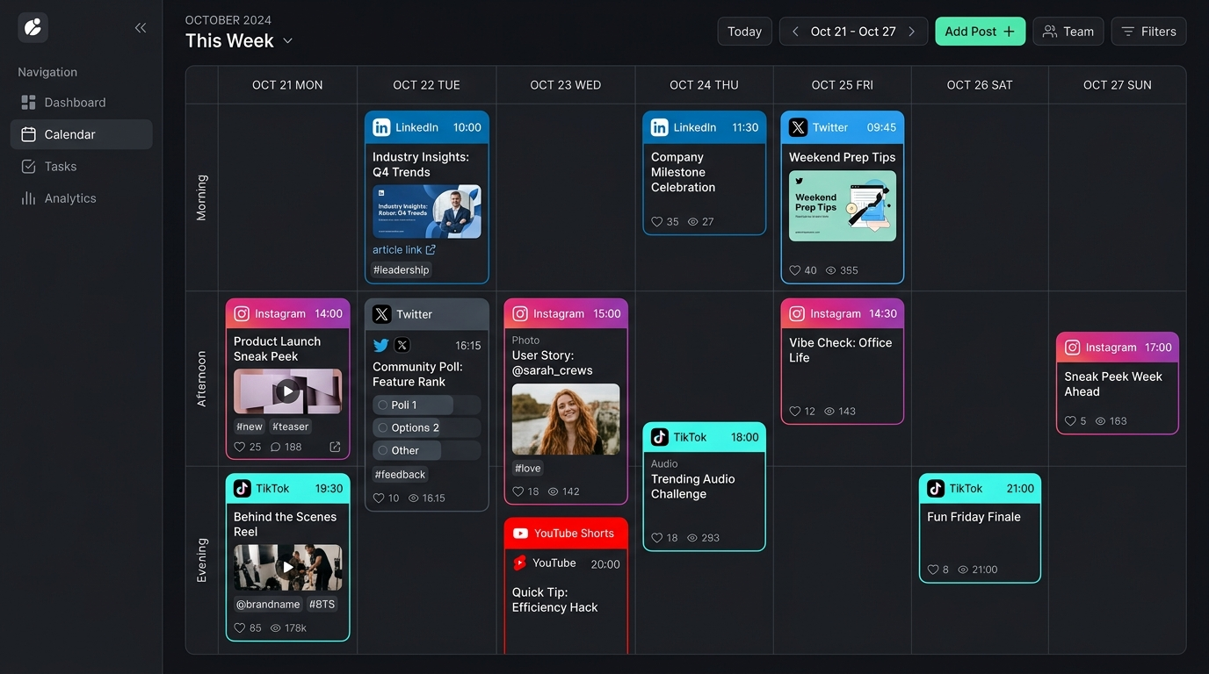
Task: Go to previous week with left chevron
Action: pos(795,32)
